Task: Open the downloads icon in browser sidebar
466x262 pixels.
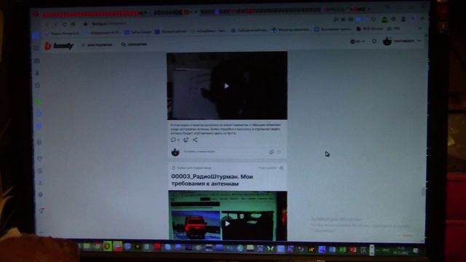Action: [41, 183]
